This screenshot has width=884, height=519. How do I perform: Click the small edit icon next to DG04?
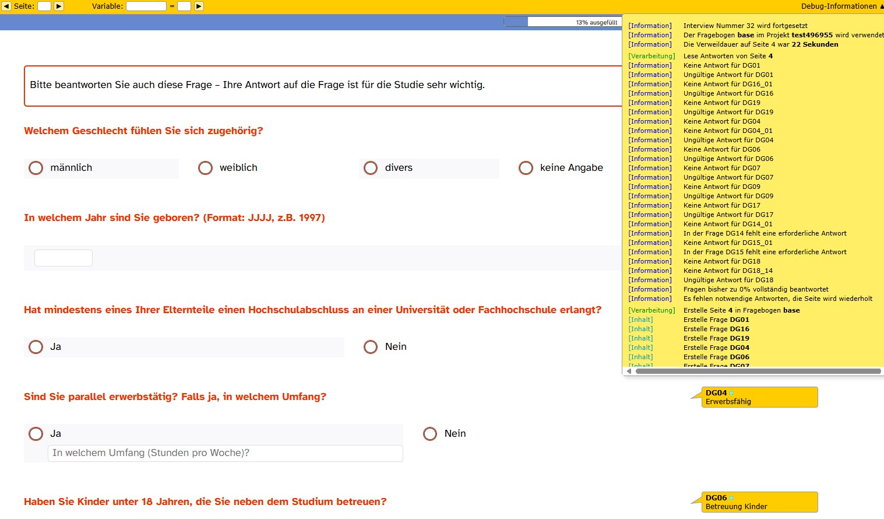click(731, 393)
